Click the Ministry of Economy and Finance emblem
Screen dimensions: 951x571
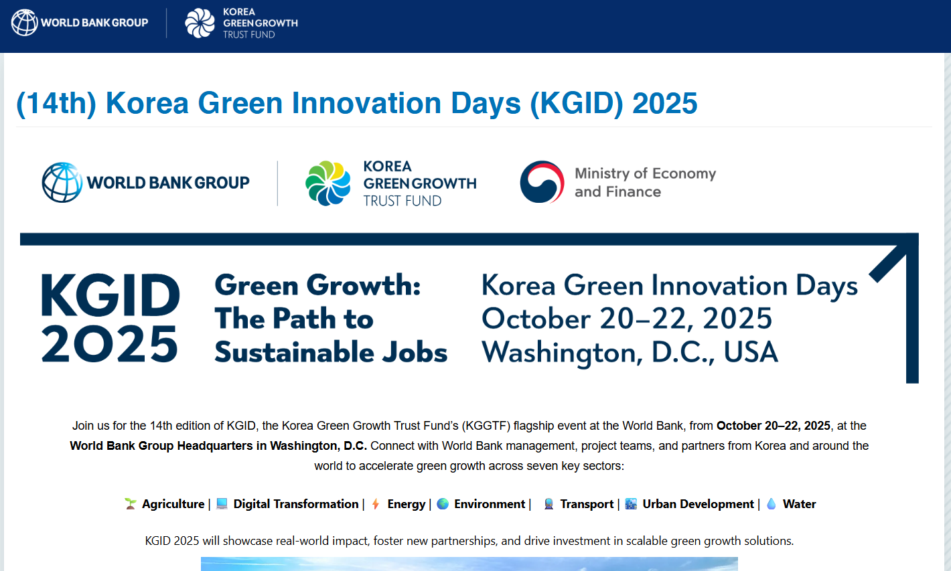click(542, 182)
